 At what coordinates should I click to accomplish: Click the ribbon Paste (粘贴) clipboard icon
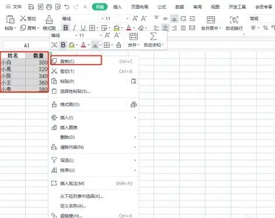[11, 19]
